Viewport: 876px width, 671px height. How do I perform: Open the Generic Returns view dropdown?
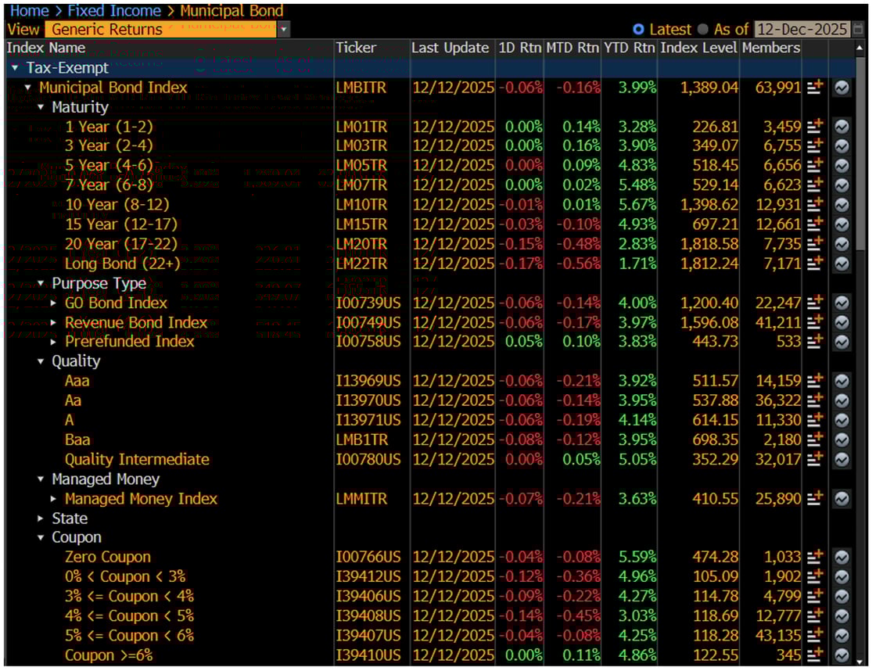point(284,29)
